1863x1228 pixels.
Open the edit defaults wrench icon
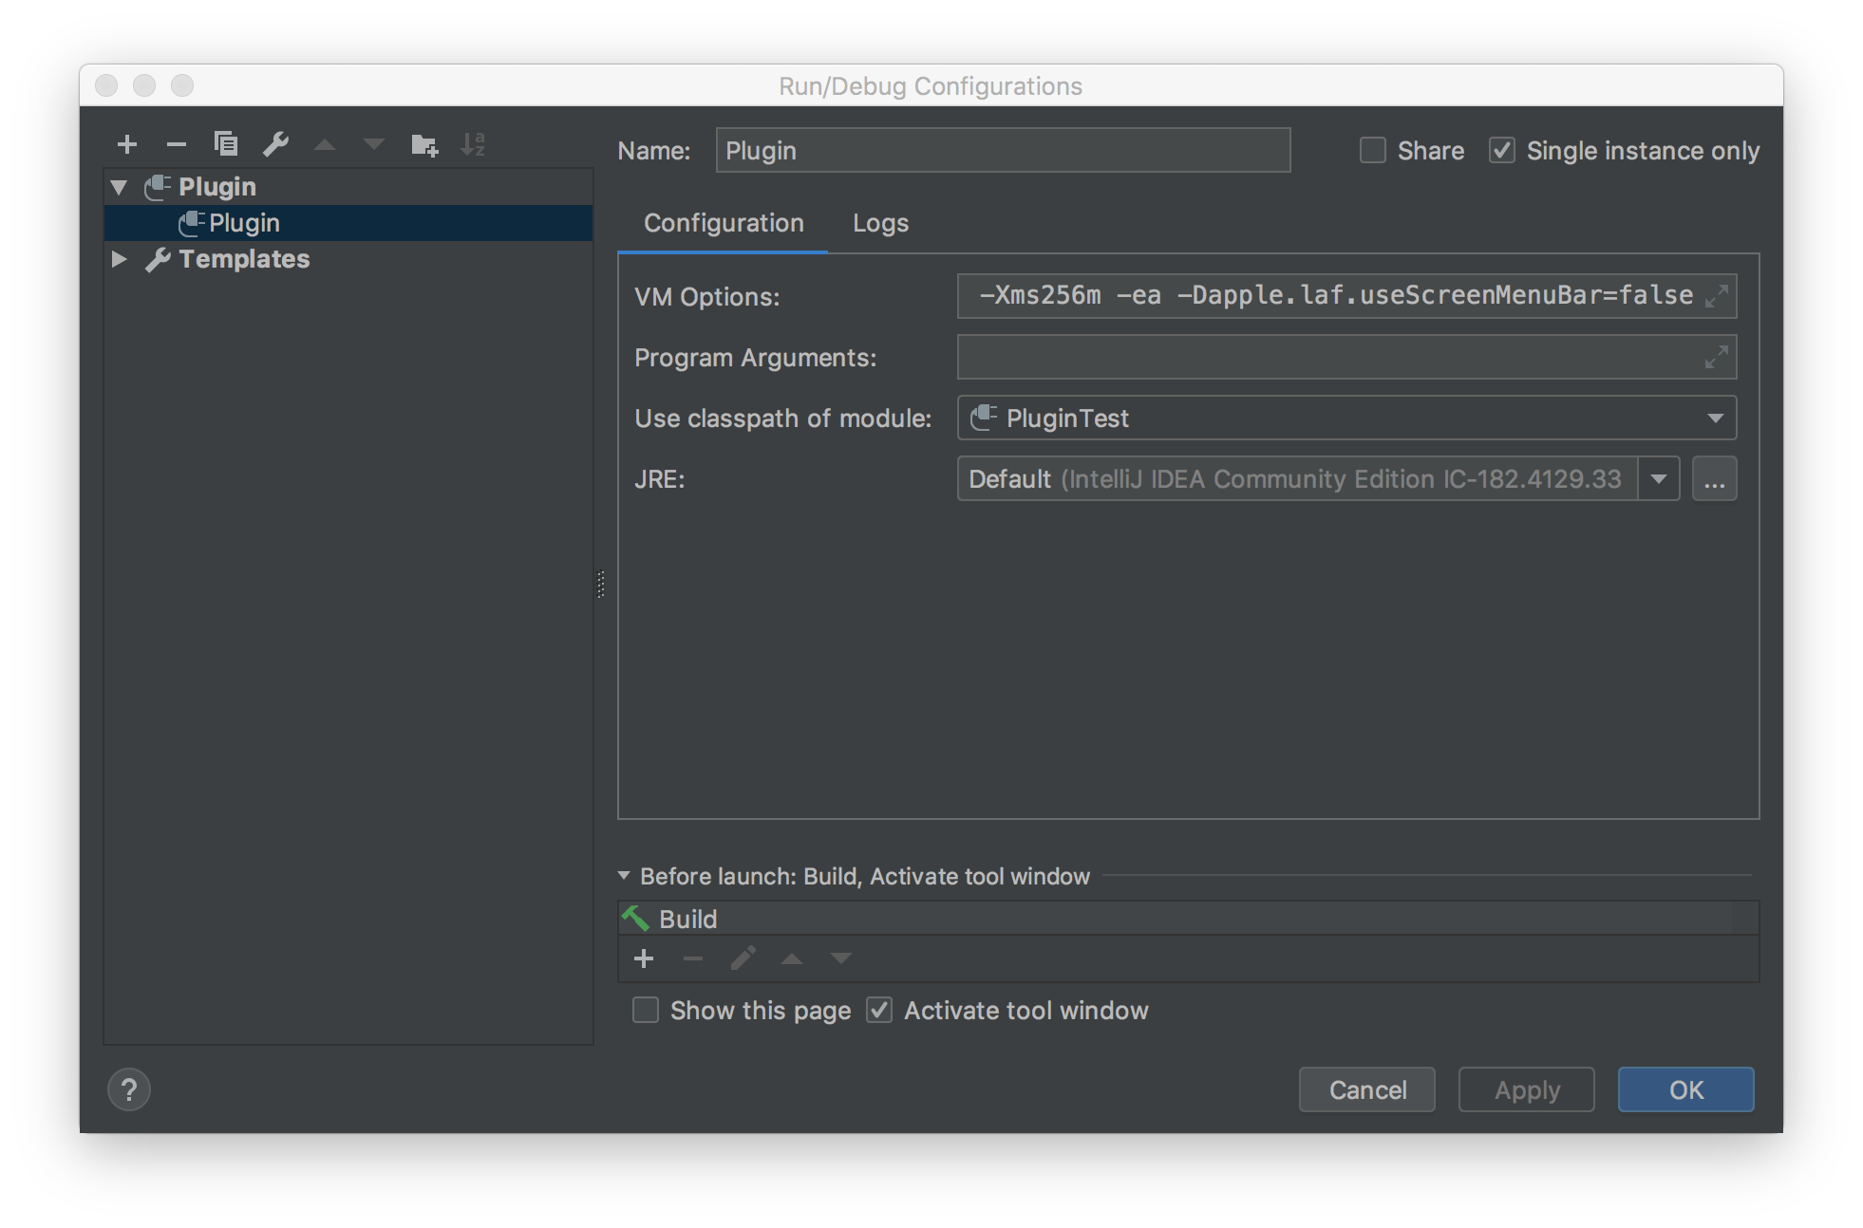[275, 144]
